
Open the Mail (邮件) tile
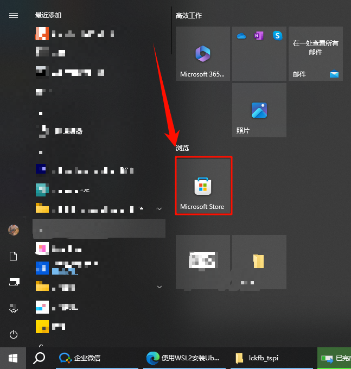316,54
